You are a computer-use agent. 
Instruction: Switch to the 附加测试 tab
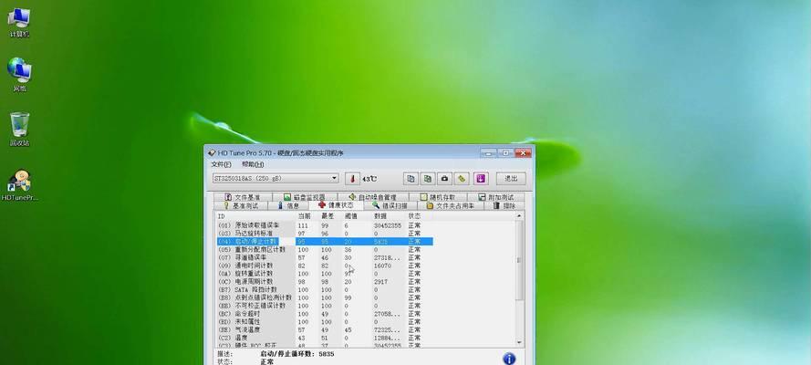(495, 197)
